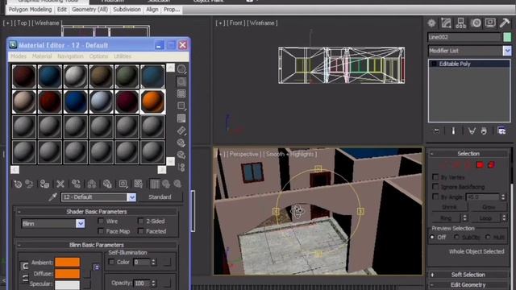Check the By Angle option
The width and height of the screenshot is (516, 290).
[x=435, y=197]
